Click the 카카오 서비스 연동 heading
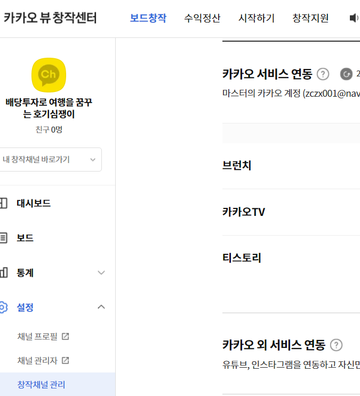Viewport: 360px width, 396px height. (267, 74)
